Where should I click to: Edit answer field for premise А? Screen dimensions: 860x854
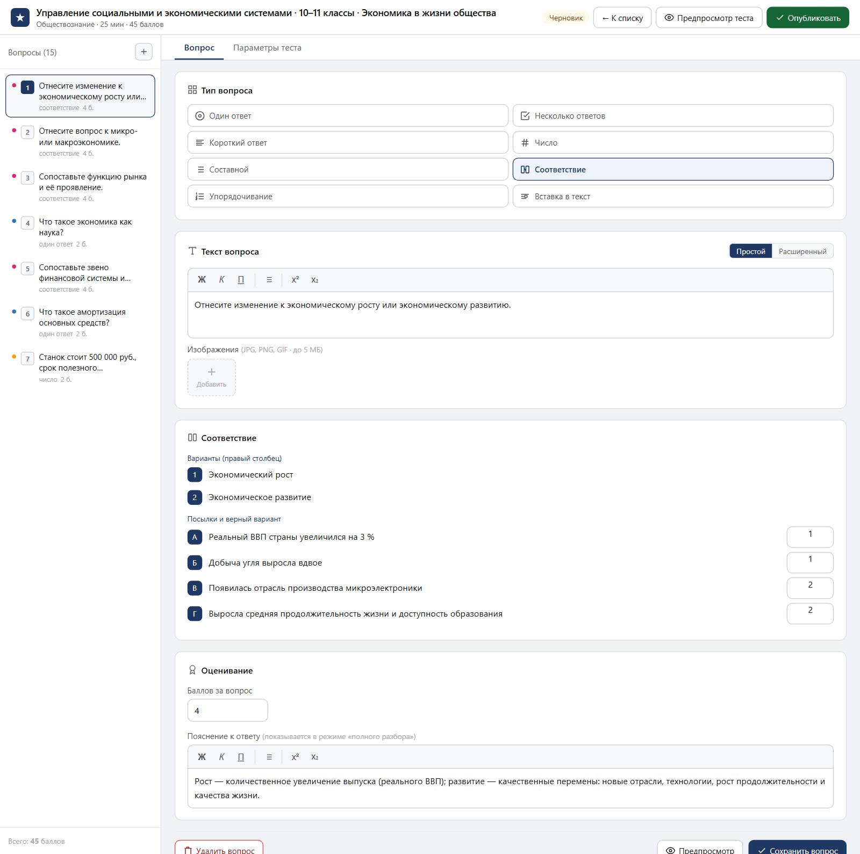point(810,537)
